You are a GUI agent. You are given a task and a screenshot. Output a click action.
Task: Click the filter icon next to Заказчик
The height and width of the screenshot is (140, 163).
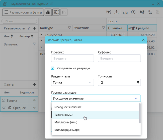point(34,44)
